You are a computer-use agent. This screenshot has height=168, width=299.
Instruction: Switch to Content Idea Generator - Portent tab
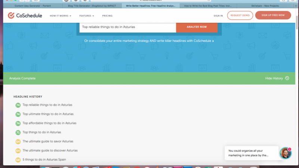tap(33, 6)
